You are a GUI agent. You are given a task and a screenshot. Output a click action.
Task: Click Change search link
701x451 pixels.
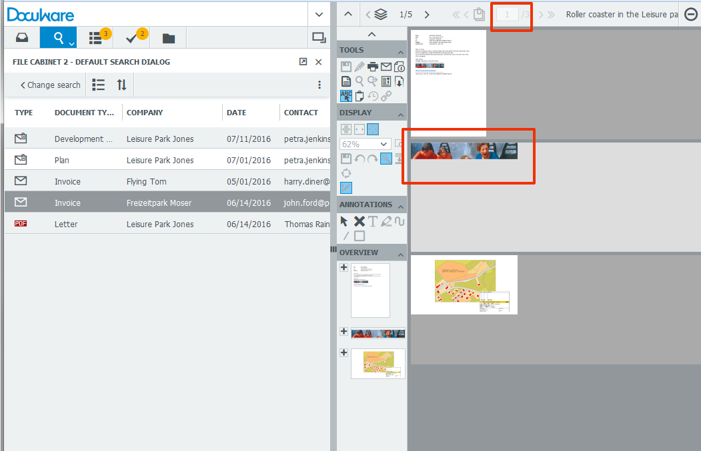click(50, 85)
